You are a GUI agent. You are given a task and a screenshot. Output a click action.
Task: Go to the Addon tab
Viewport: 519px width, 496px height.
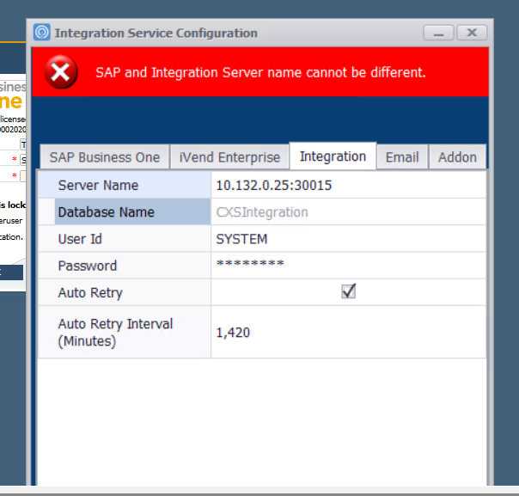click(457, 157)
